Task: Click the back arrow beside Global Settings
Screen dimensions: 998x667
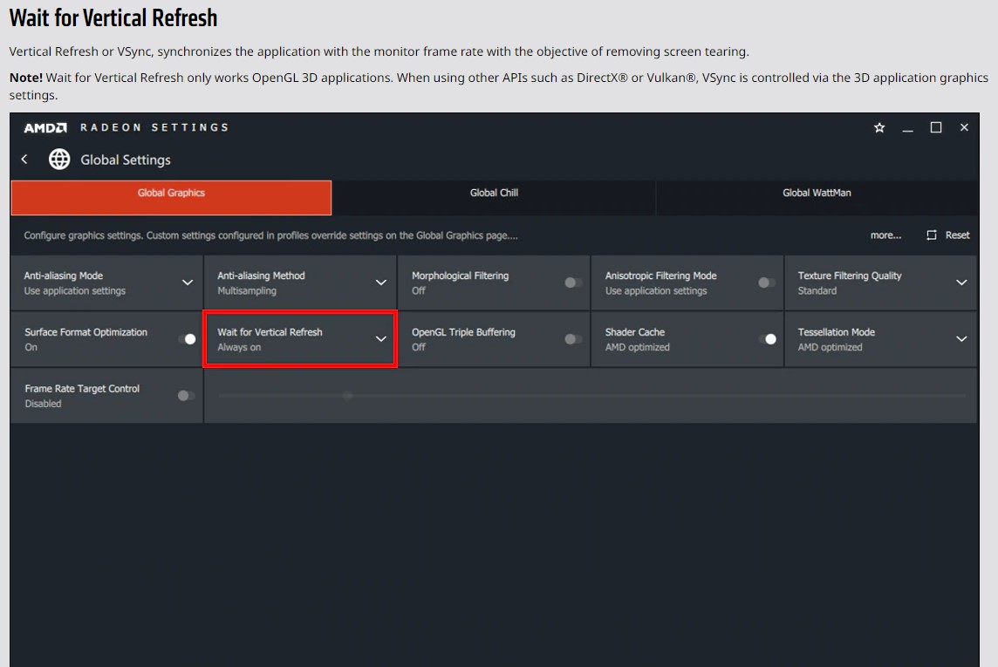Action: click(24, 159)
